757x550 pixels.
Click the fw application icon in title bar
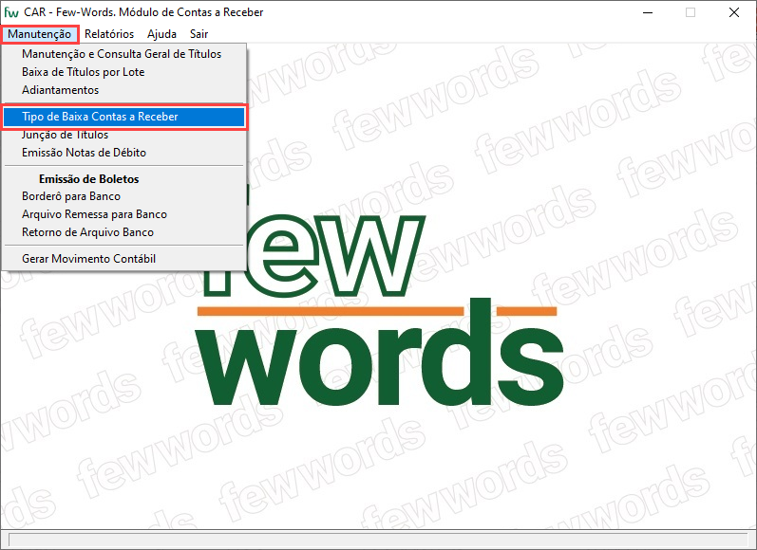click(x=11, y=12)
